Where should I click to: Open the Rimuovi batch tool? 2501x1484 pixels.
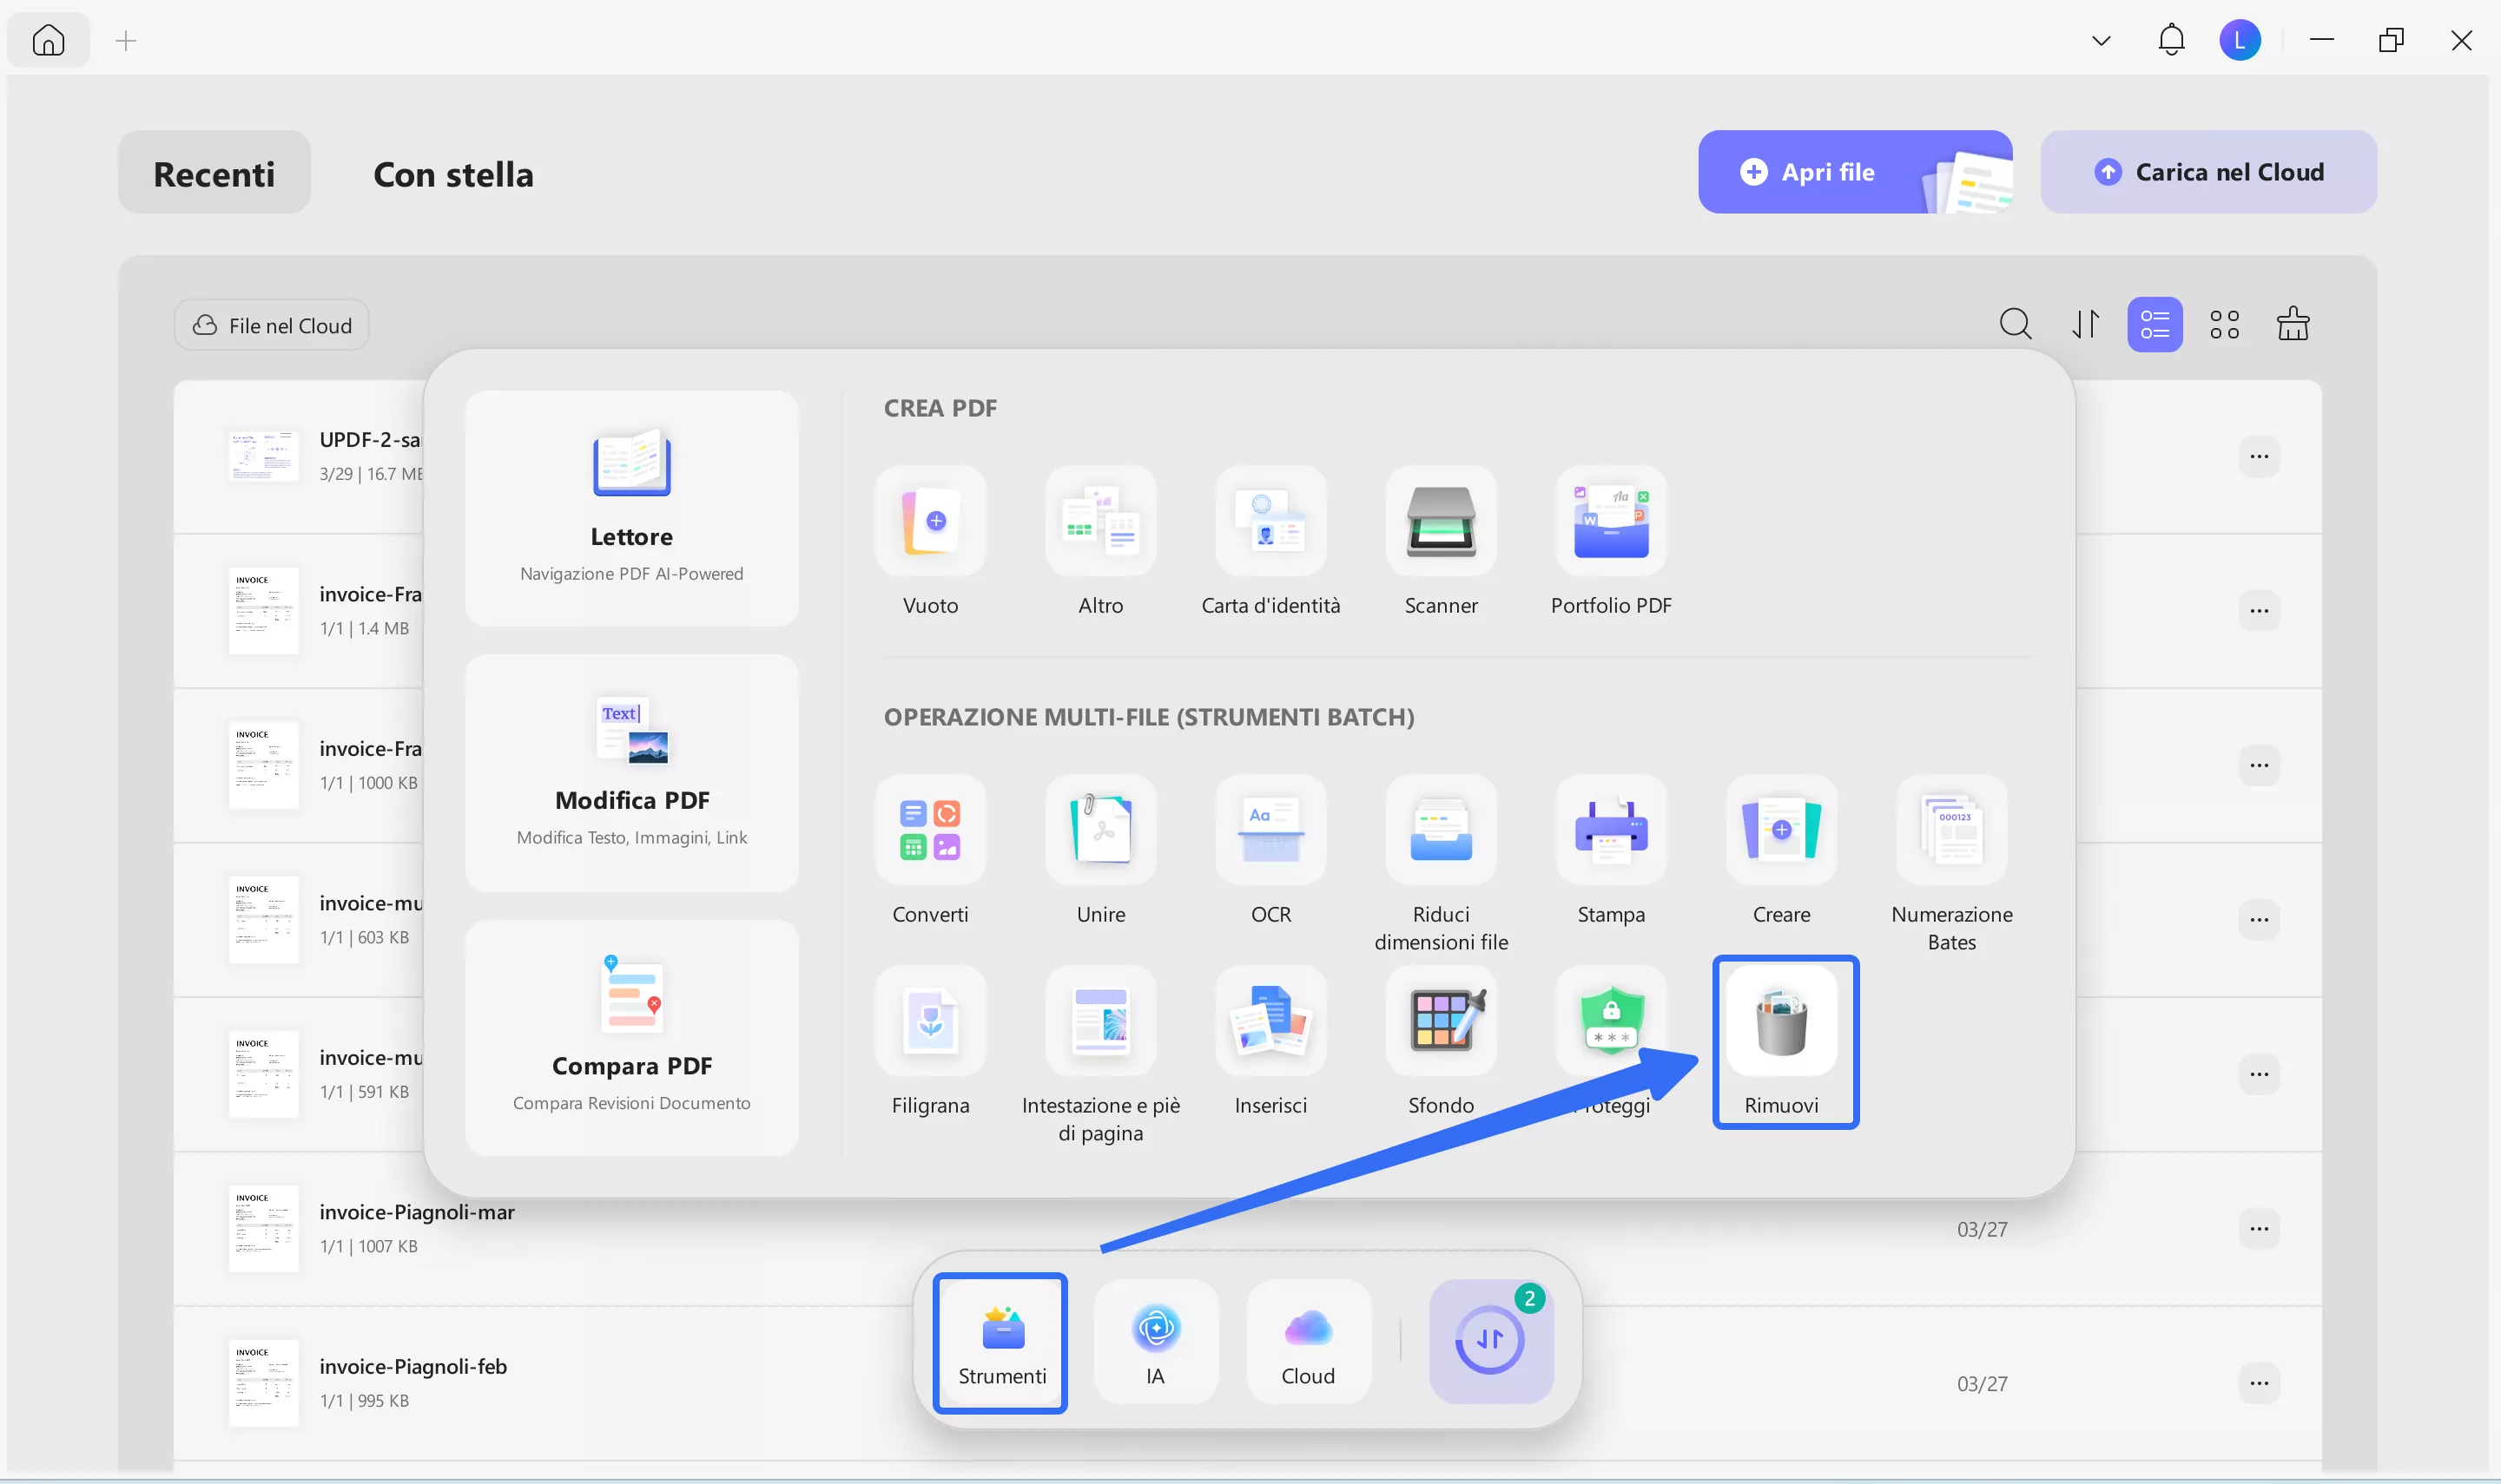coord(1781,1022)
